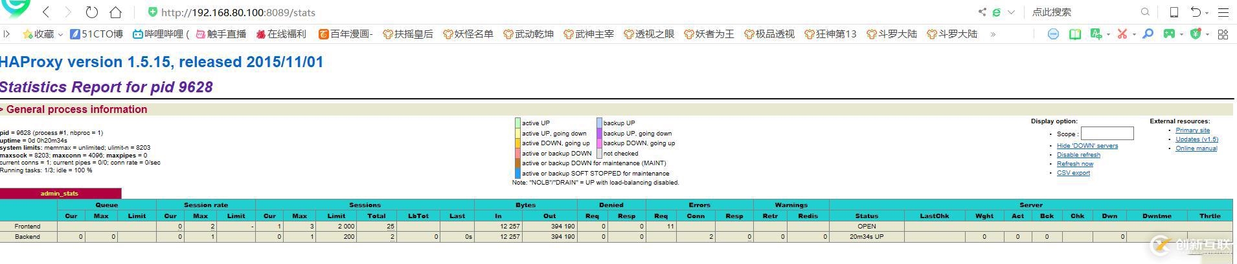Click the active UP green legend swatch
The height and width of the screenshot is (264, 1237).
(517, 123)
